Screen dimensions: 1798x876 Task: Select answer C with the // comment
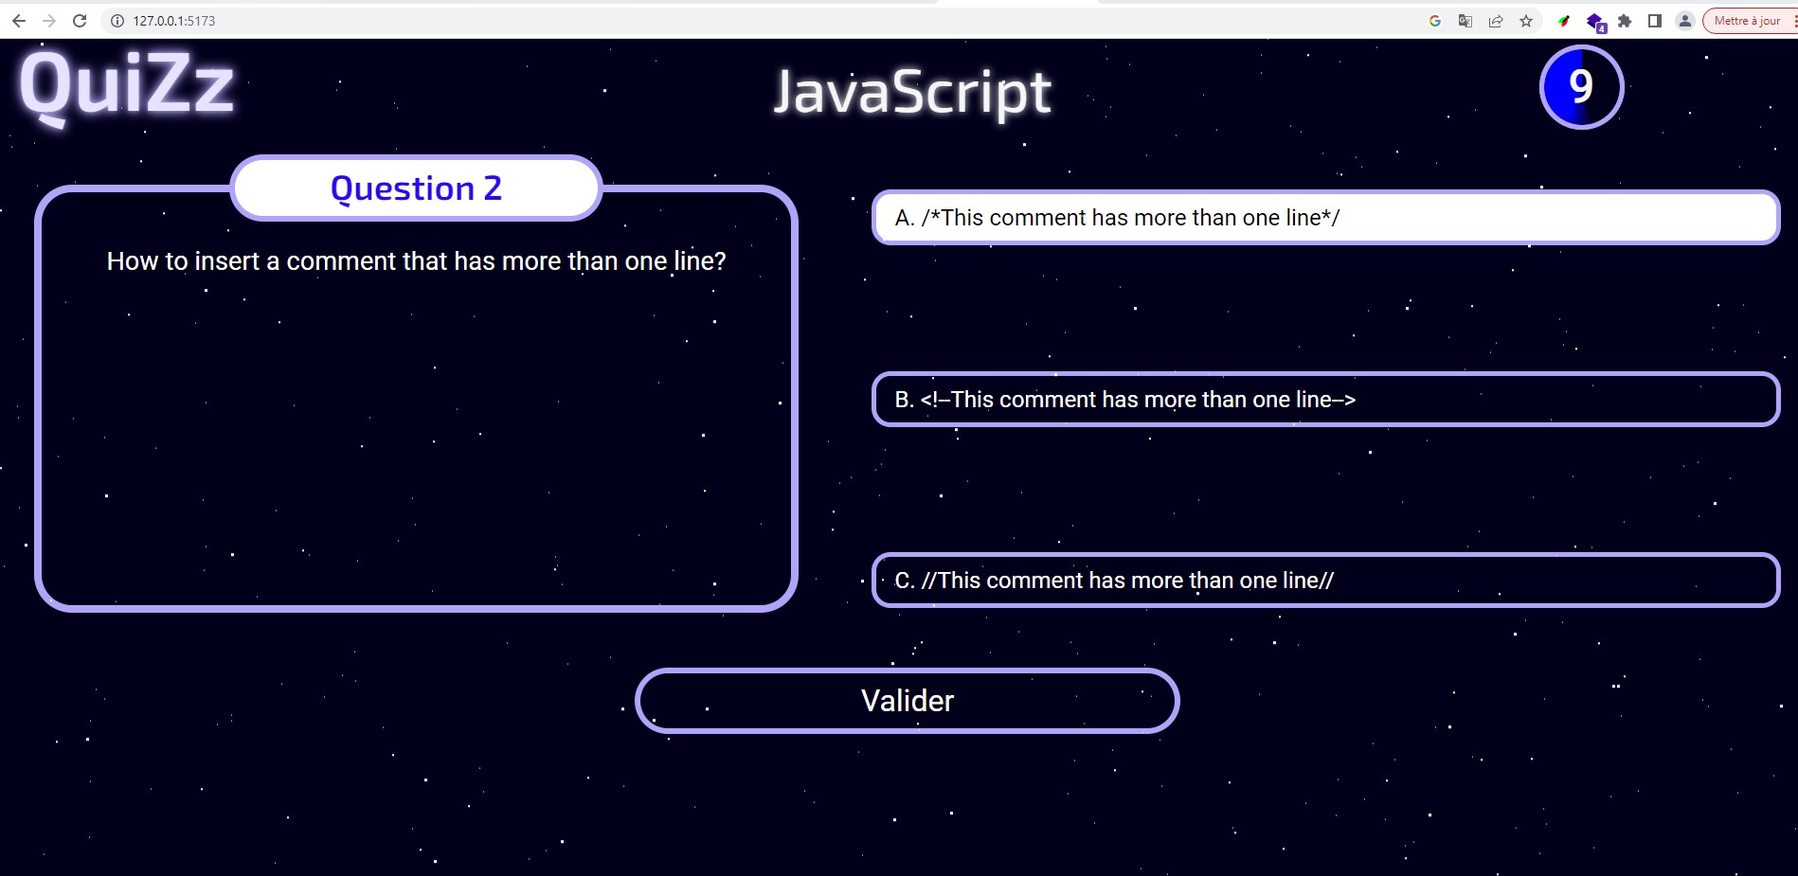(1324, 580)
